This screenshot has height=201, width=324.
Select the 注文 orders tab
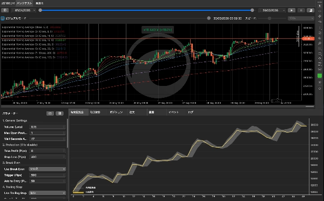click(132, 112)
